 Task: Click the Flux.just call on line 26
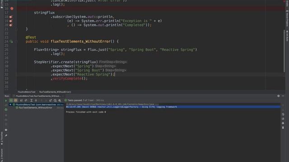pos(97,49)
